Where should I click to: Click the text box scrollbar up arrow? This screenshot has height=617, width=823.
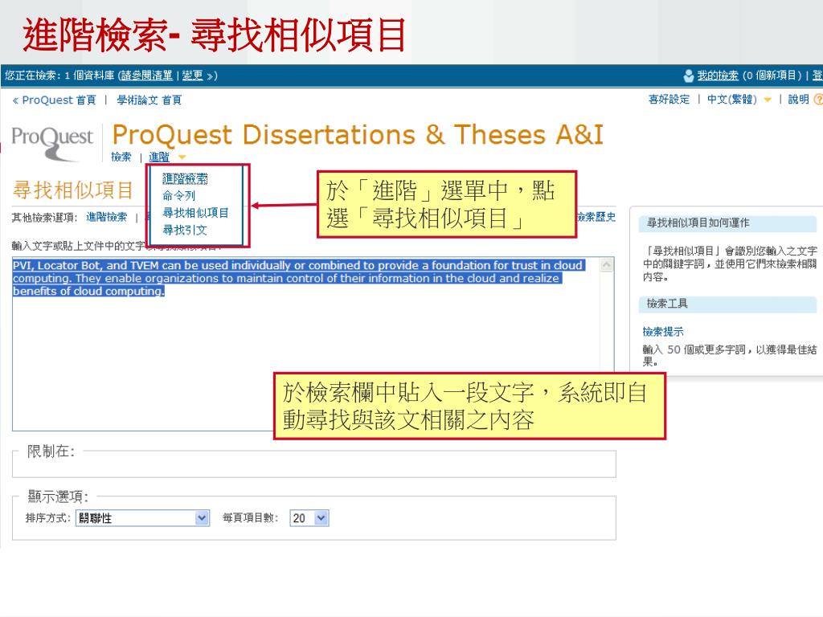coord(606,265)
